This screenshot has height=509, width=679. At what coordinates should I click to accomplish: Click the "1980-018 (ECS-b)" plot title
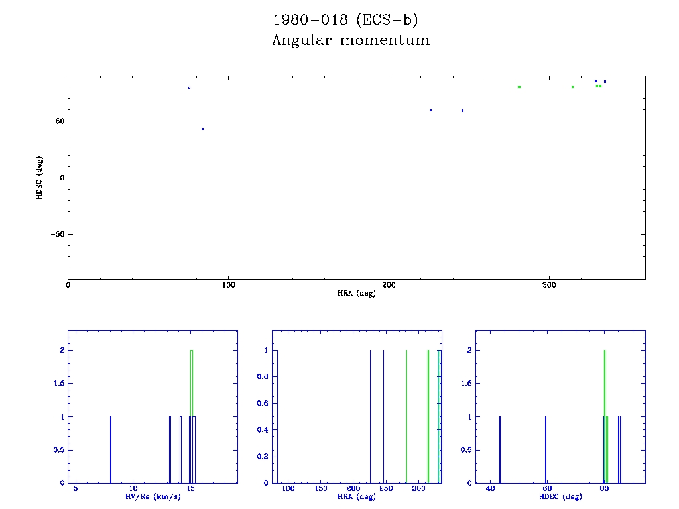[x=345, y=19]
